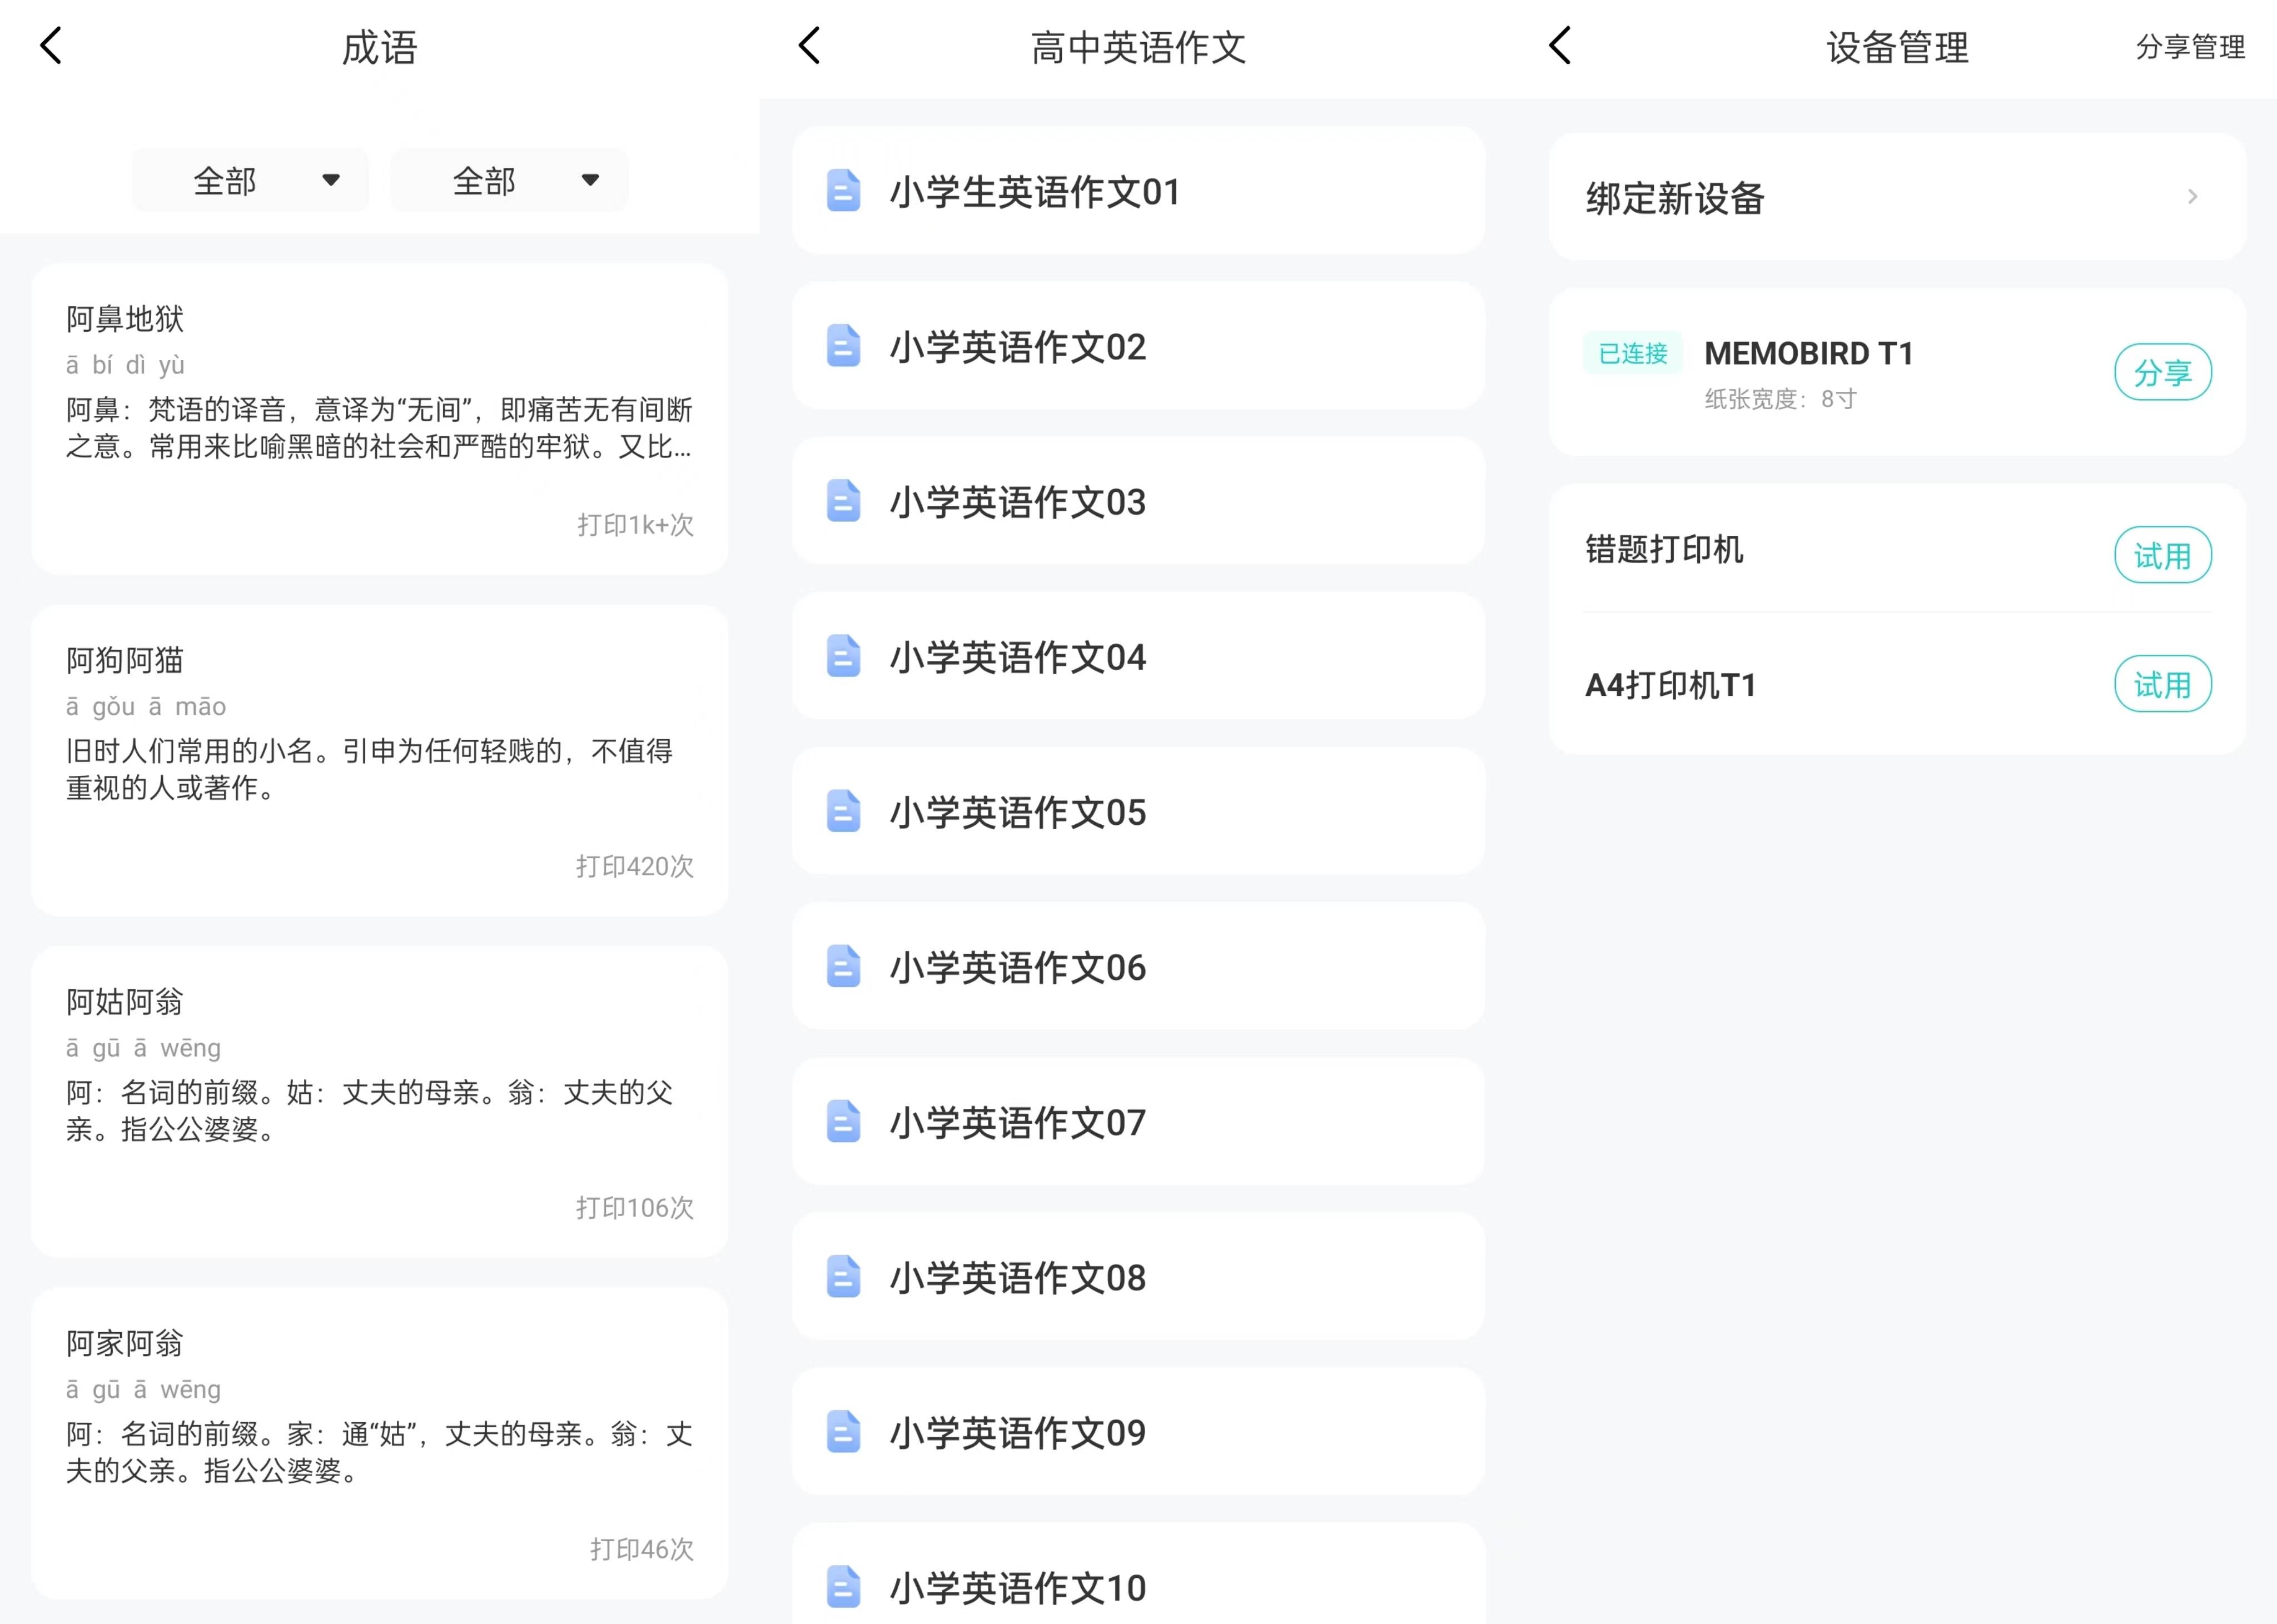Select the 小学英语作文02 list item

point(1138,346)
